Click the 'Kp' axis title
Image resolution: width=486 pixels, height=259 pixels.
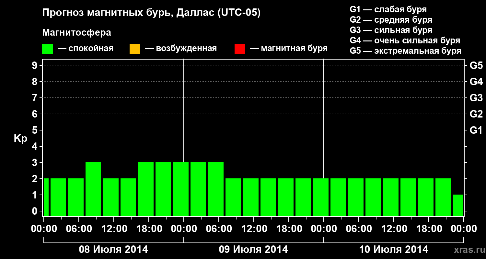coord(20,139)
